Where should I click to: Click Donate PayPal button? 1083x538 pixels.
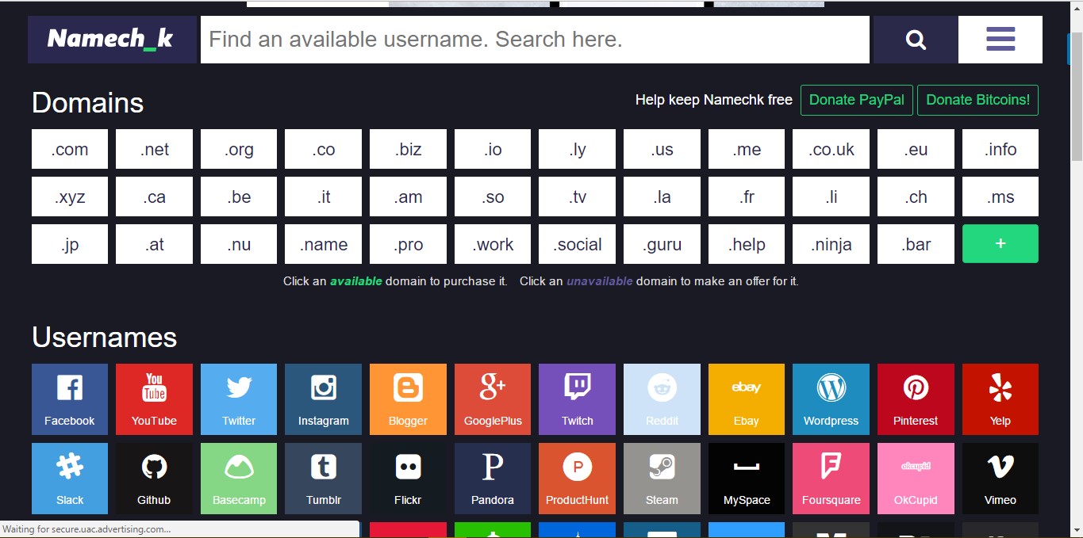coord(857,100)
